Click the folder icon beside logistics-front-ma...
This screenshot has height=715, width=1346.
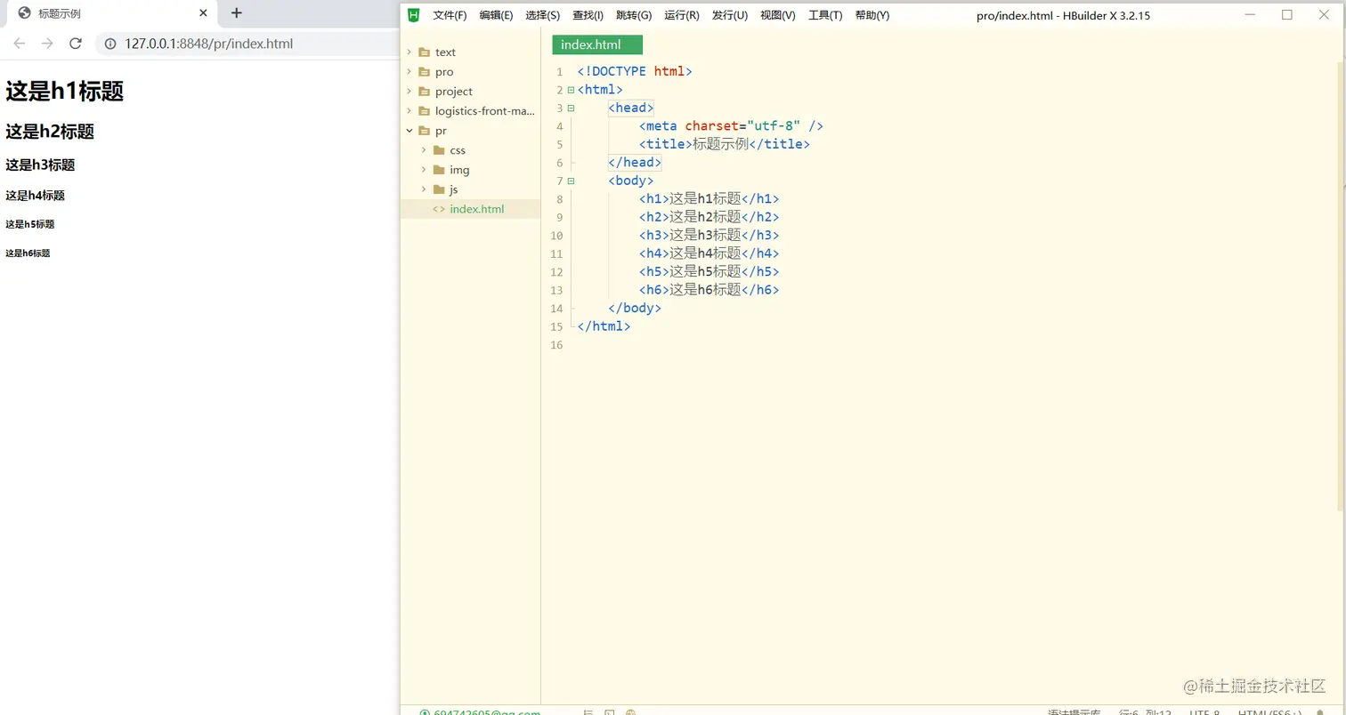click(424, 111)
